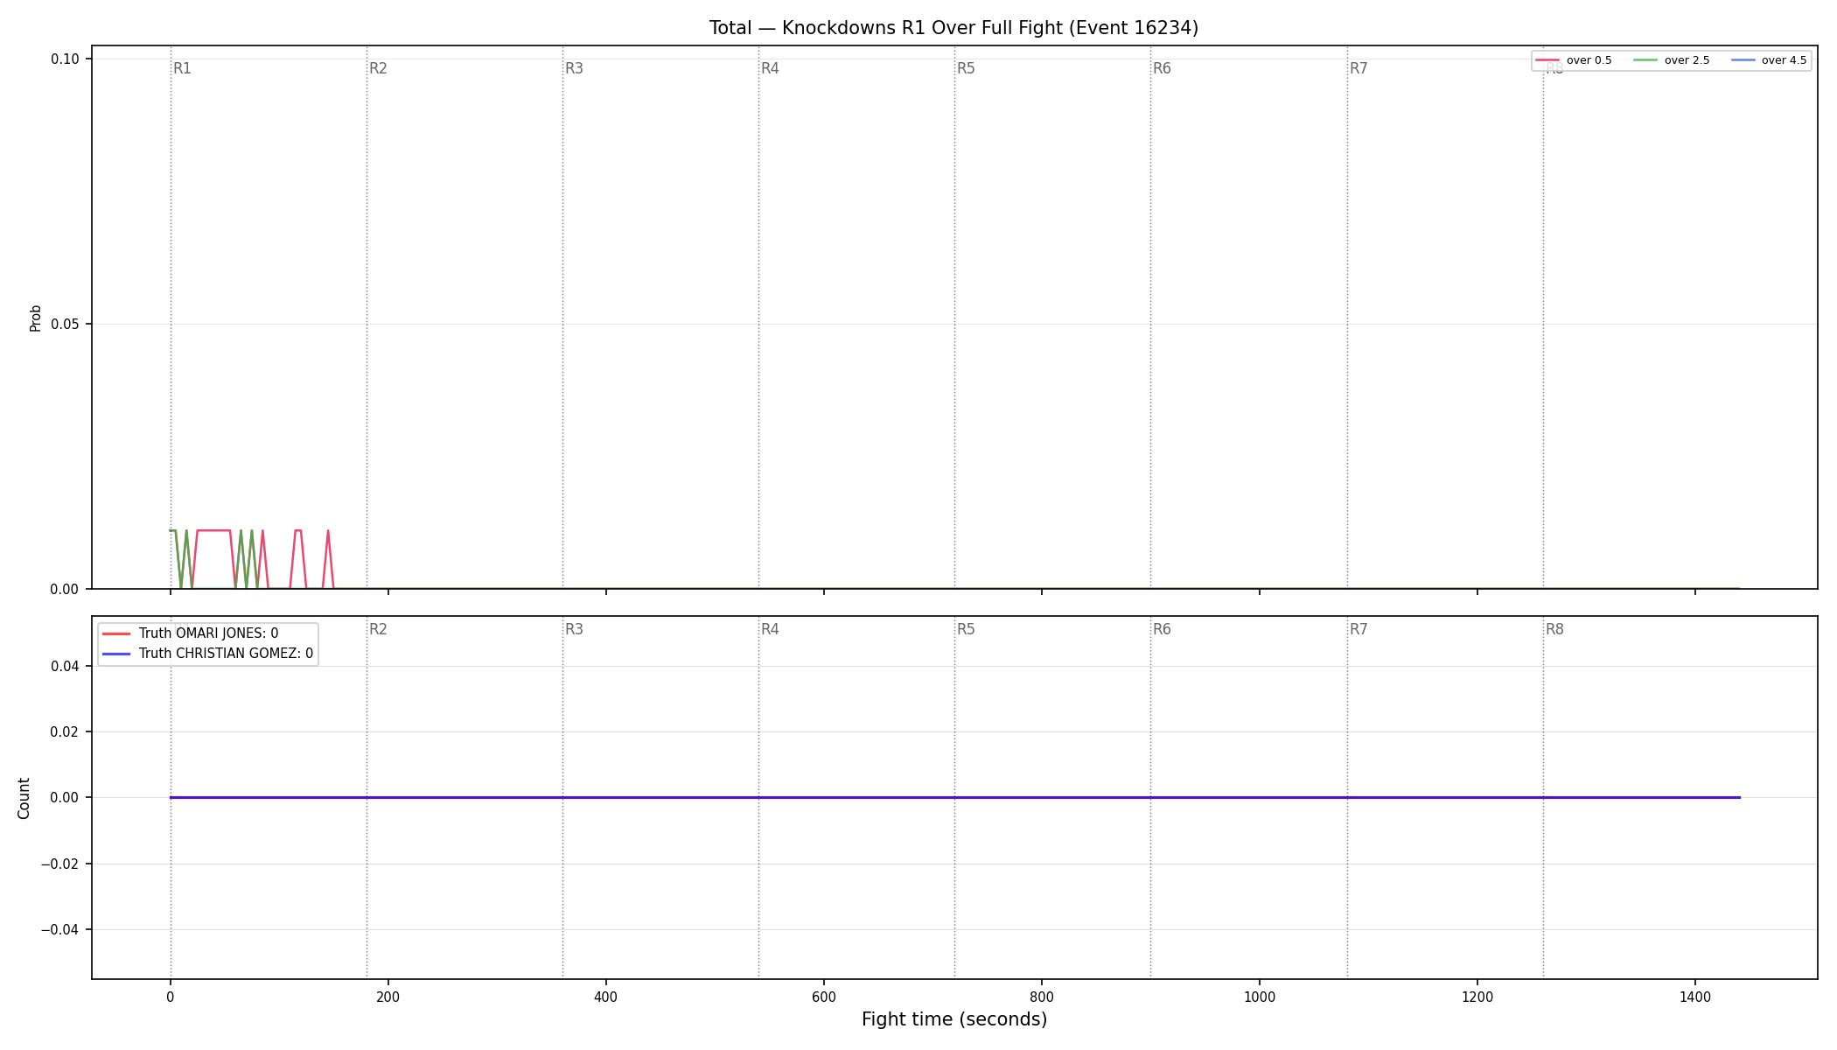Click the 'Count' y-axis label
Image resolution: width=1837 pixels, height=1050 pixels.
point(24,798)
